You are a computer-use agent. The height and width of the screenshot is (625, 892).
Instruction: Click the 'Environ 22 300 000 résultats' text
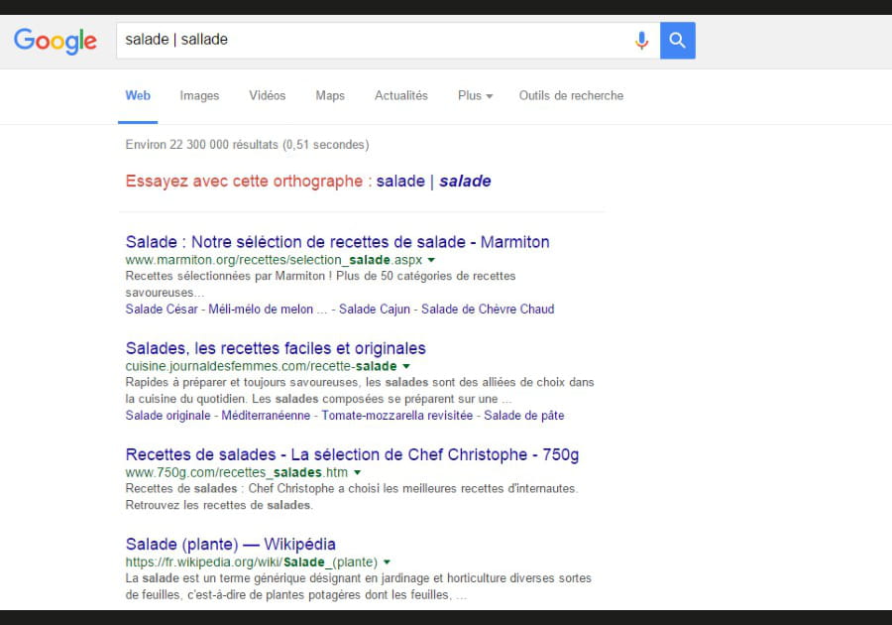pos(247,145)
